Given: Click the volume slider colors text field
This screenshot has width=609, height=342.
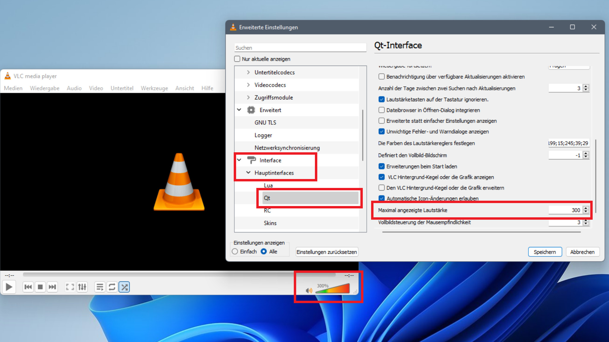Looking at the screenshot, I should [569, 143].
